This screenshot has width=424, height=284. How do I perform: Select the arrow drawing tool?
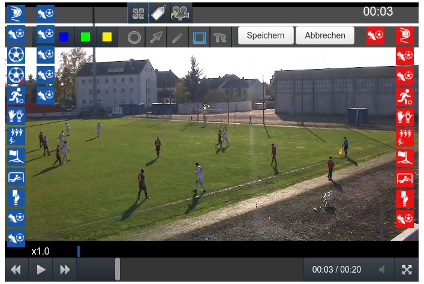point(156,37)
